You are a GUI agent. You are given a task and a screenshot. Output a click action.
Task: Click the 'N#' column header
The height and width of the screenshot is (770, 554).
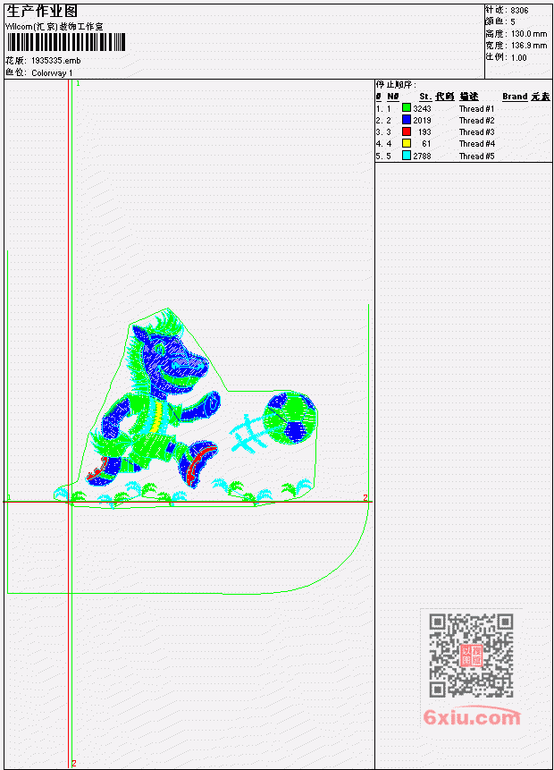pyautogui.click(x=393, y=97)
